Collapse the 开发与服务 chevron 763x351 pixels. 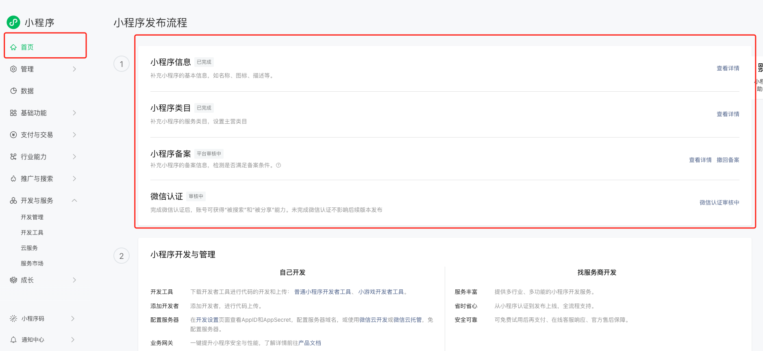(x=74, y=200)
